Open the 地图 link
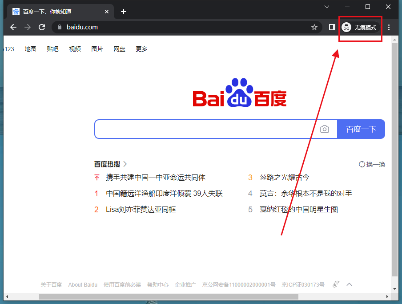The width and height of the screenshot is (402, 304). [30, 49]
